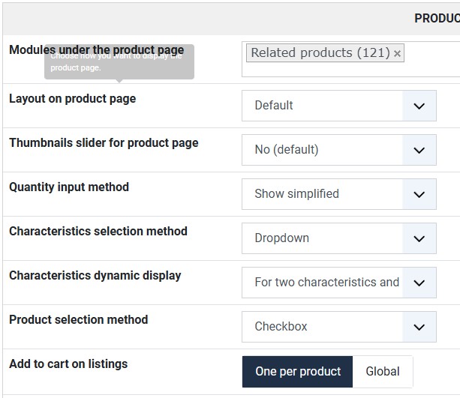Switch Add to cart to Global

coord(383,372)
